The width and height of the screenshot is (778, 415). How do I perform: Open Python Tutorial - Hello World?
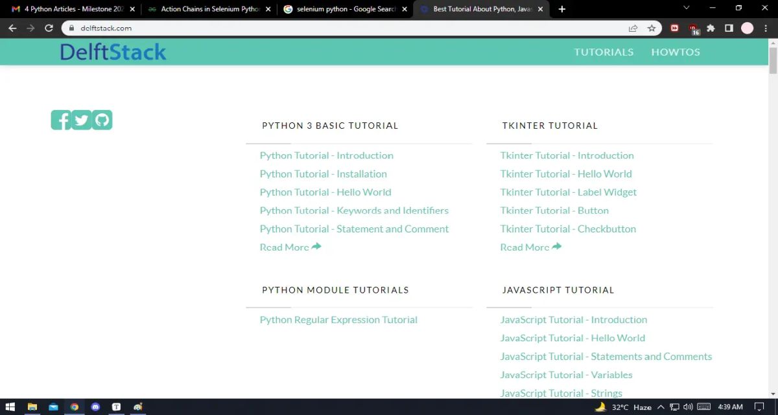(x=325, y=192)
